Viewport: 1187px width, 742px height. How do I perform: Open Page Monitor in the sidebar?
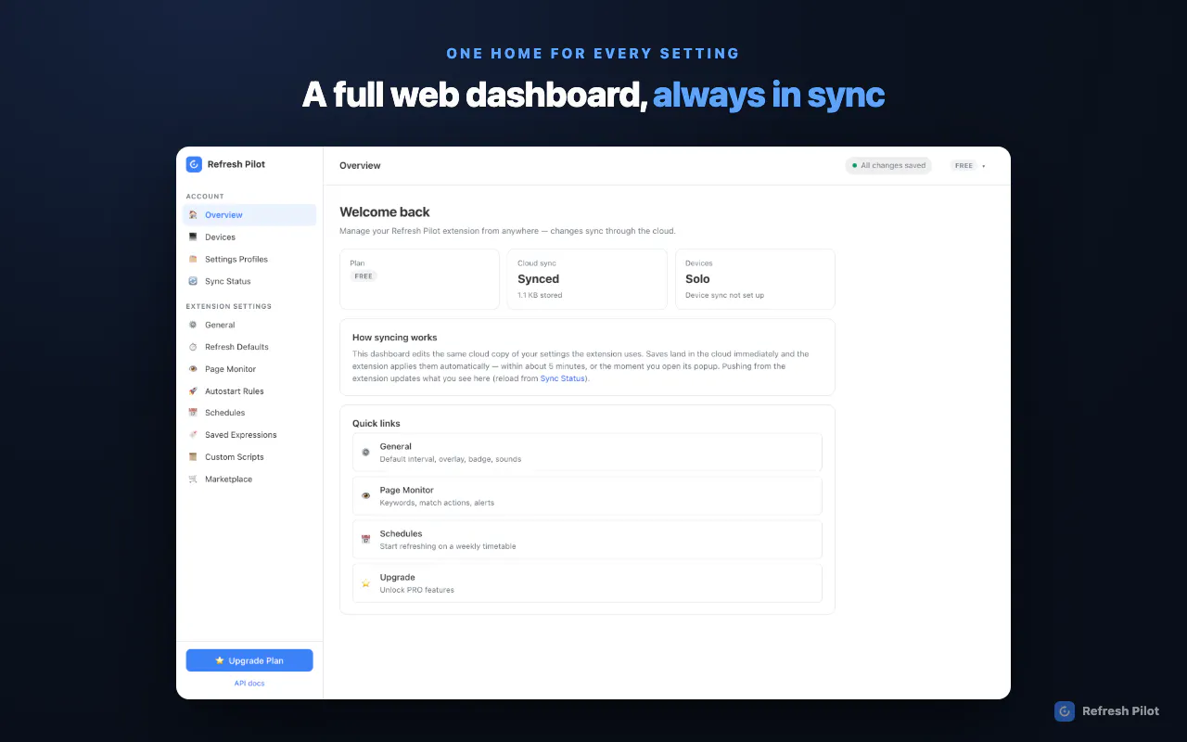tap(249, 369)
